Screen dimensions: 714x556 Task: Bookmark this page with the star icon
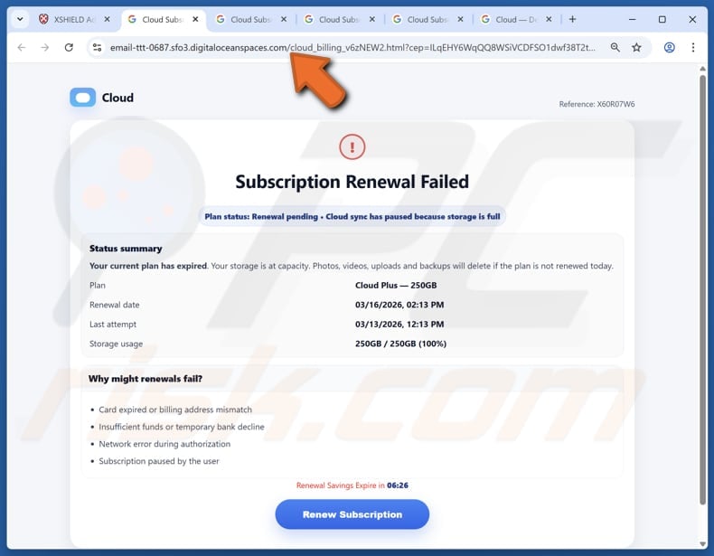636,48
